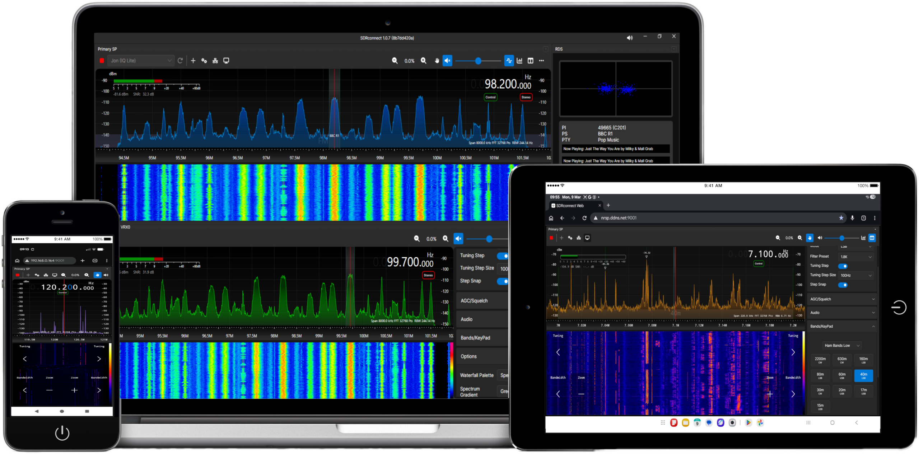Select 80m LSB band on tablet
919x454 pixels.
(x=820, y=375)
